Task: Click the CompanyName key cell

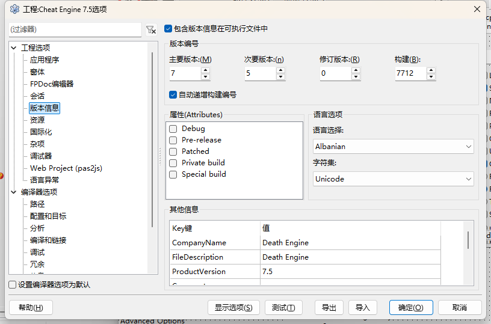Action: click(215, 243)
